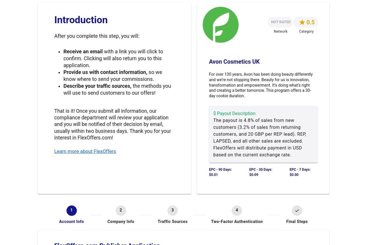Click the EPC - 7 Days value
Screen dimensions: 367x245
(x=294, y=175)
